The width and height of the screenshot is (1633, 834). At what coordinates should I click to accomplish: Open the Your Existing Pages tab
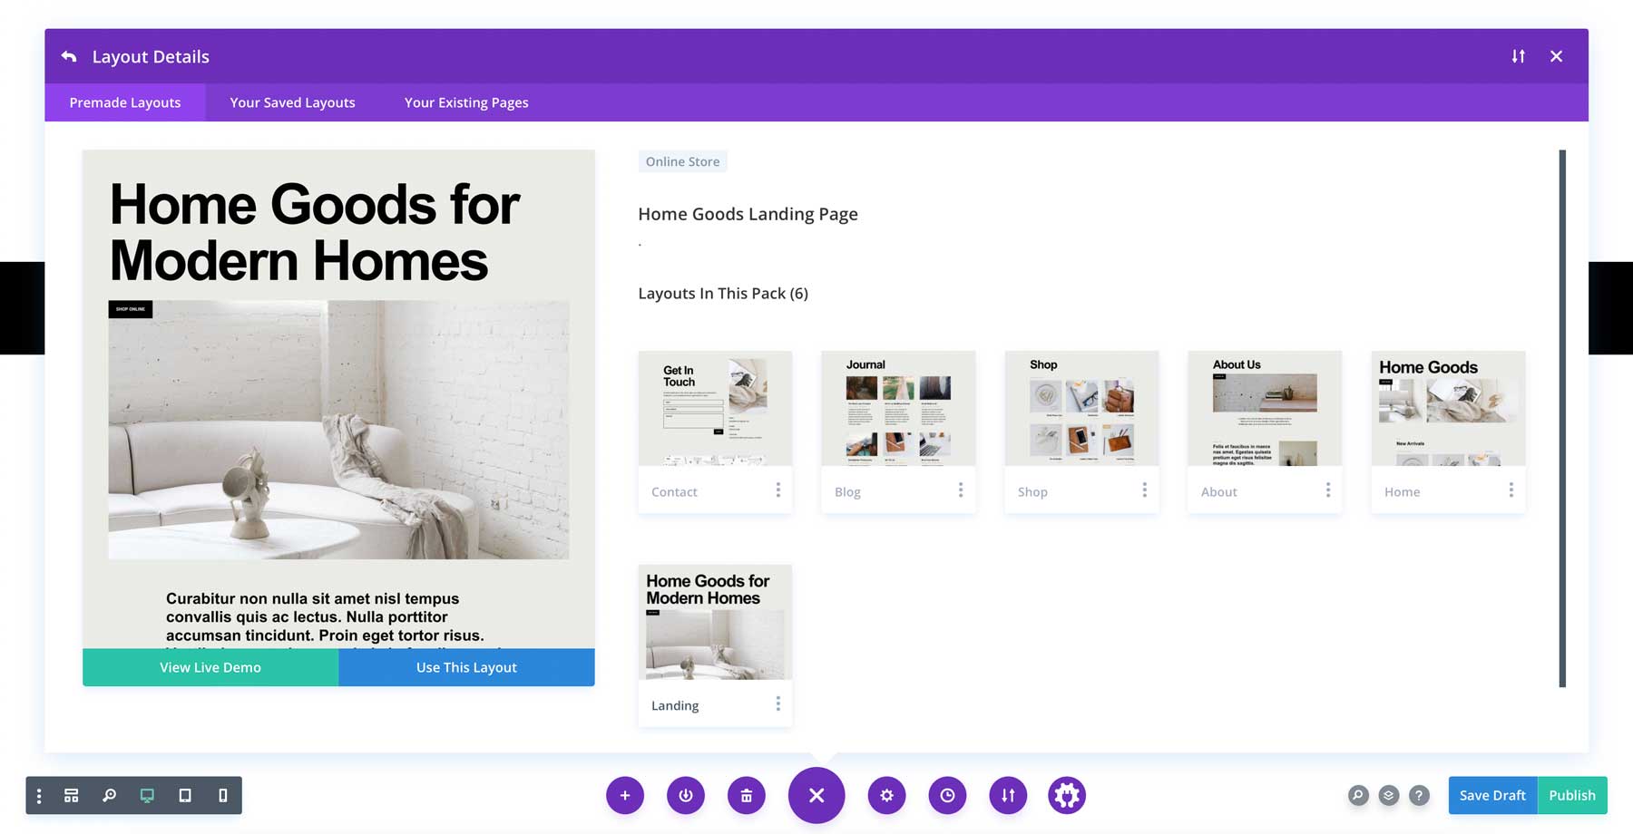pyautogui.click(x=465, y=102)
